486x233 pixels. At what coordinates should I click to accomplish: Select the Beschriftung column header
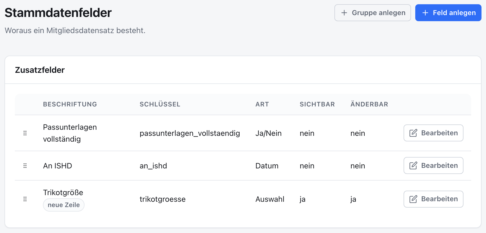(70, 104)
